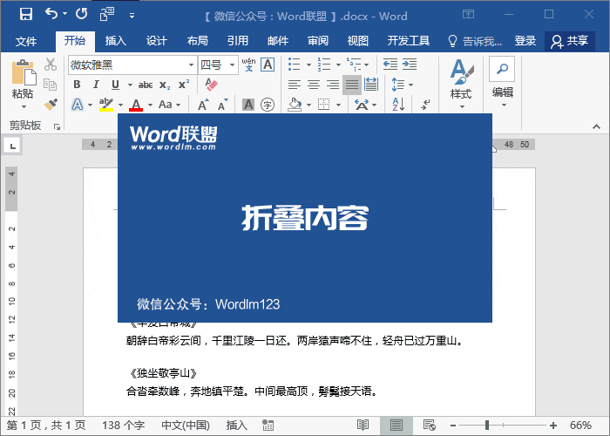The height and width of the screenshot is (436, 610).
Task: Toggle subscript formatting
Action: coord(165,85)
